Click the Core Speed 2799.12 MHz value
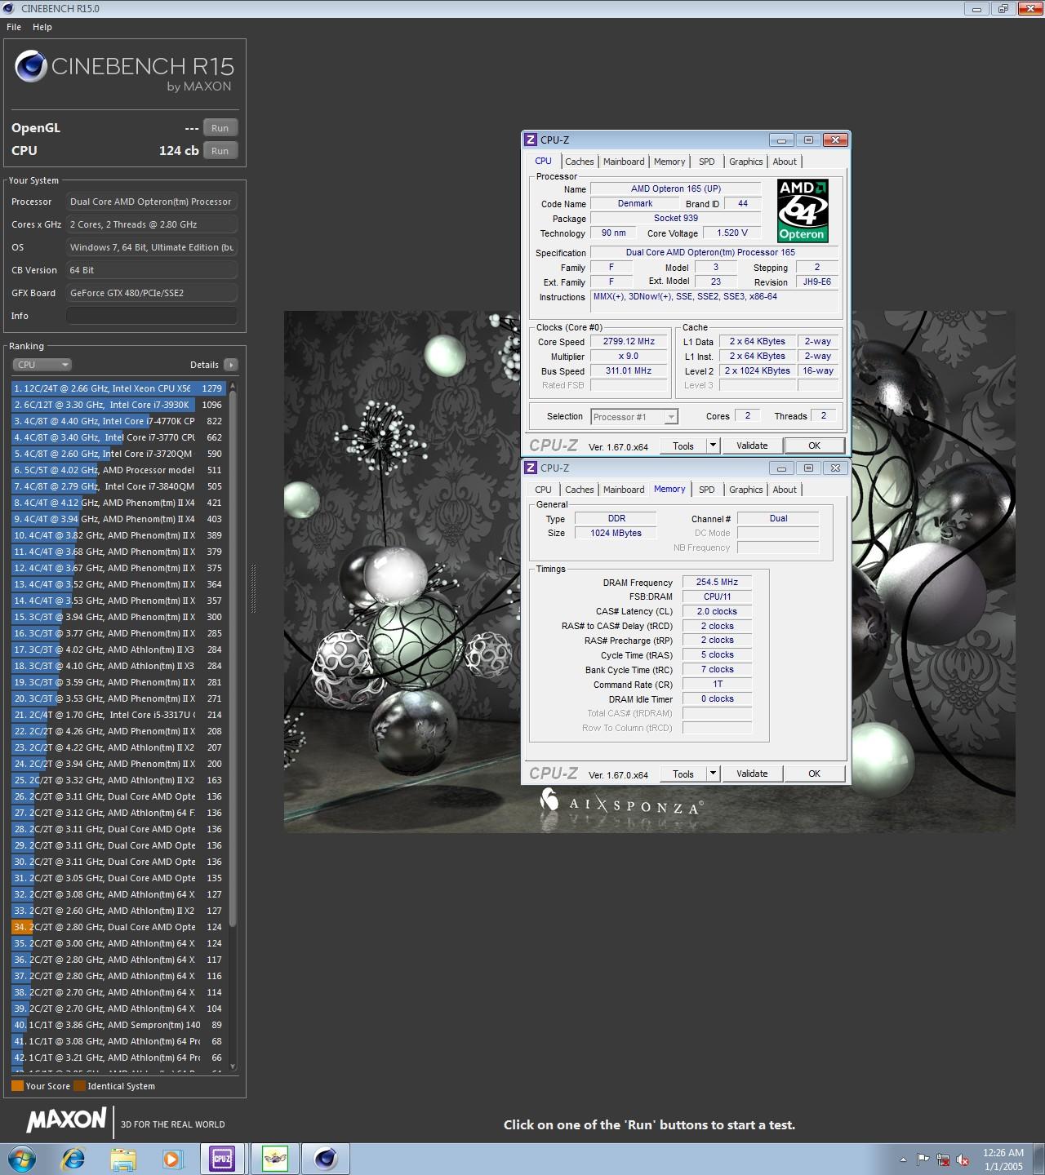1045x1175 pixels. [x=629, y=342]
